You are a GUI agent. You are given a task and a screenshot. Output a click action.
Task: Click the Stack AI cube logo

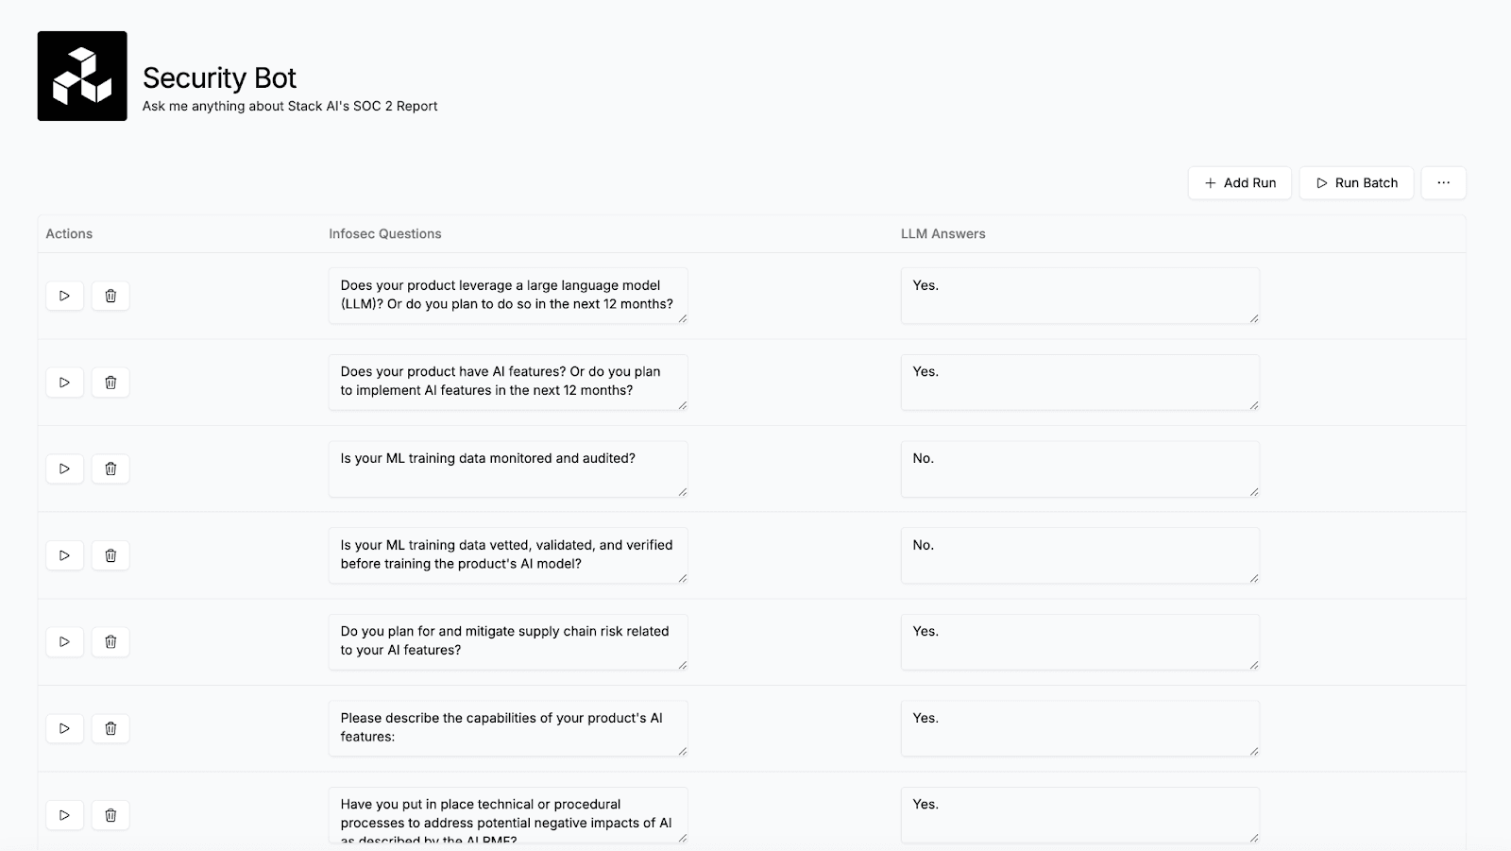(x=82, y=76)
